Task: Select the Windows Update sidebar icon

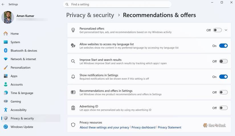Action: pyautogui.click(x=6, y=127)
